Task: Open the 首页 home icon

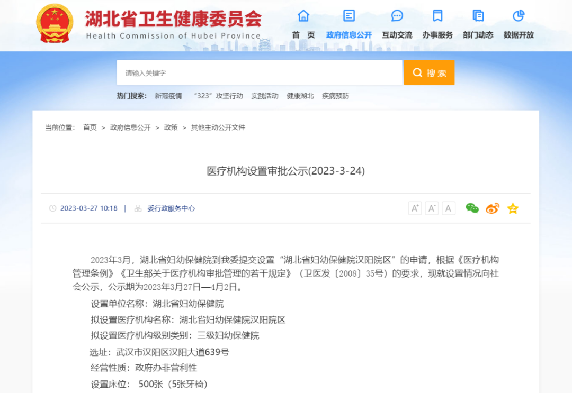Action: coord(303,16)
